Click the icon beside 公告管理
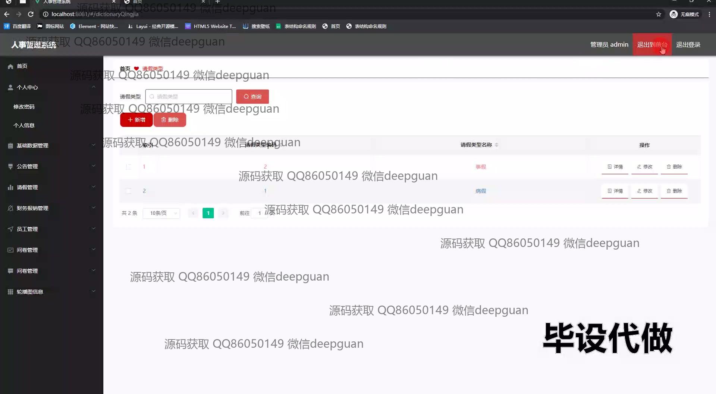This screenshot has height=394, width=716. click(10, 166)
